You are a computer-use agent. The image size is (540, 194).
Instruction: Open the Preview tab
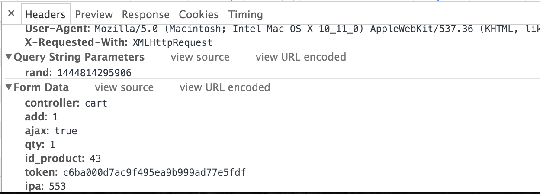(x=93, y=14)
